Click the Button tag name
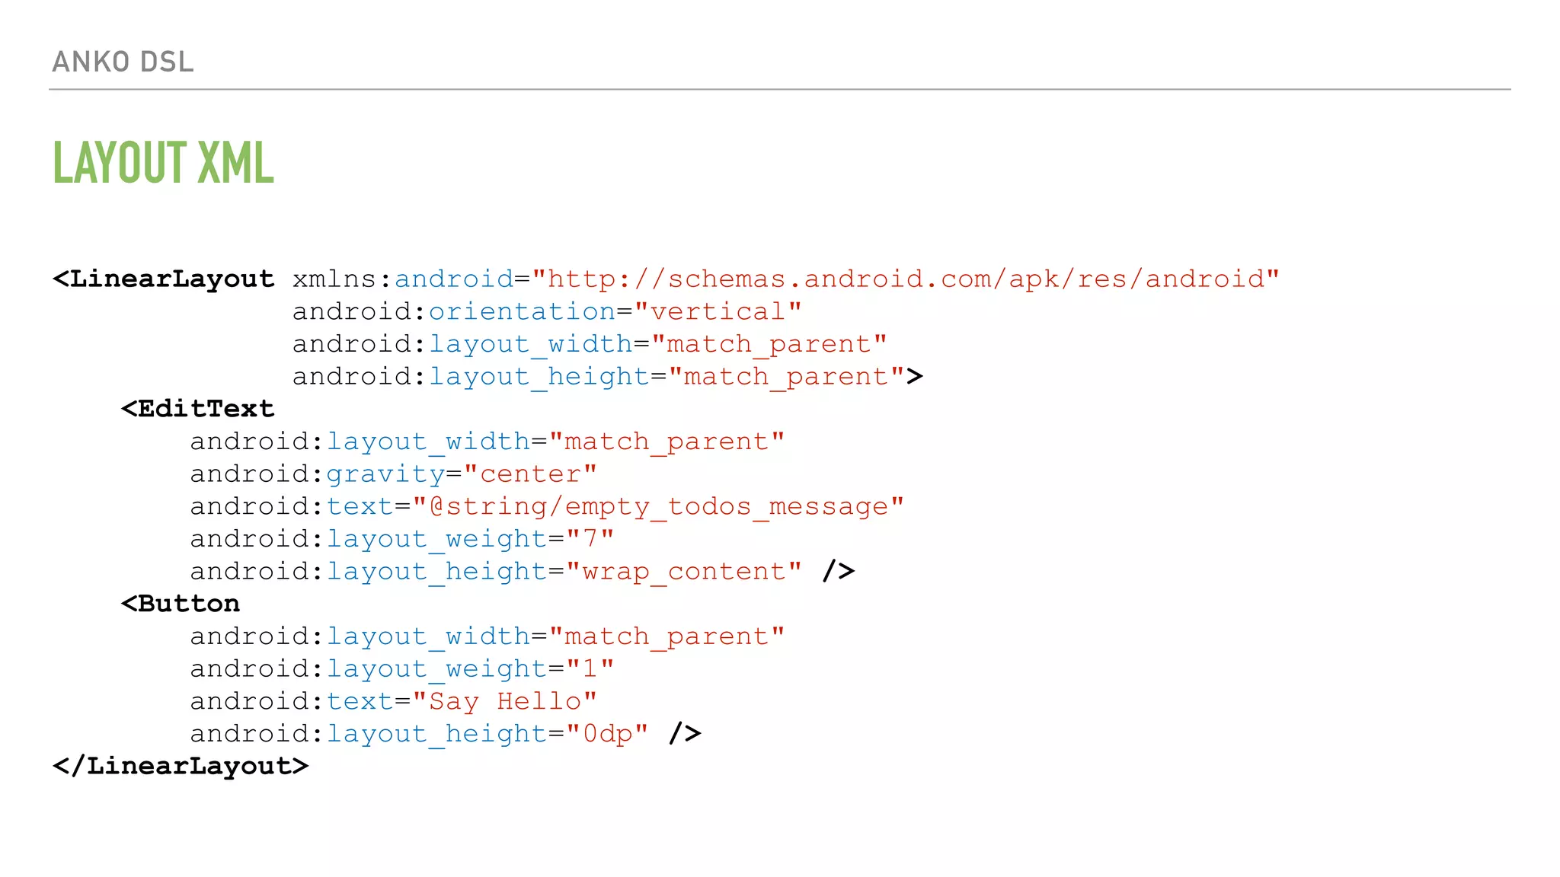 tap(181, 604)
